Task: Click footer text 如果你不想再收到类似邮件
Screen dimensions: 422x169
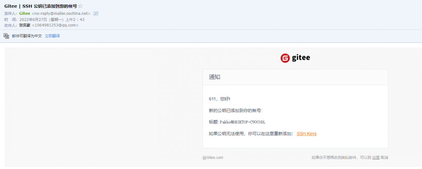Action: tap(334, 158)
